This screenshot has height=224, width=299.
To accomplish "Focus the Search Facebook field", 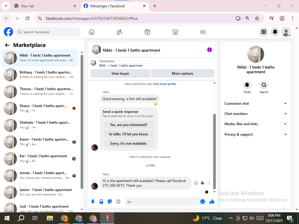I will click(48, 32).
